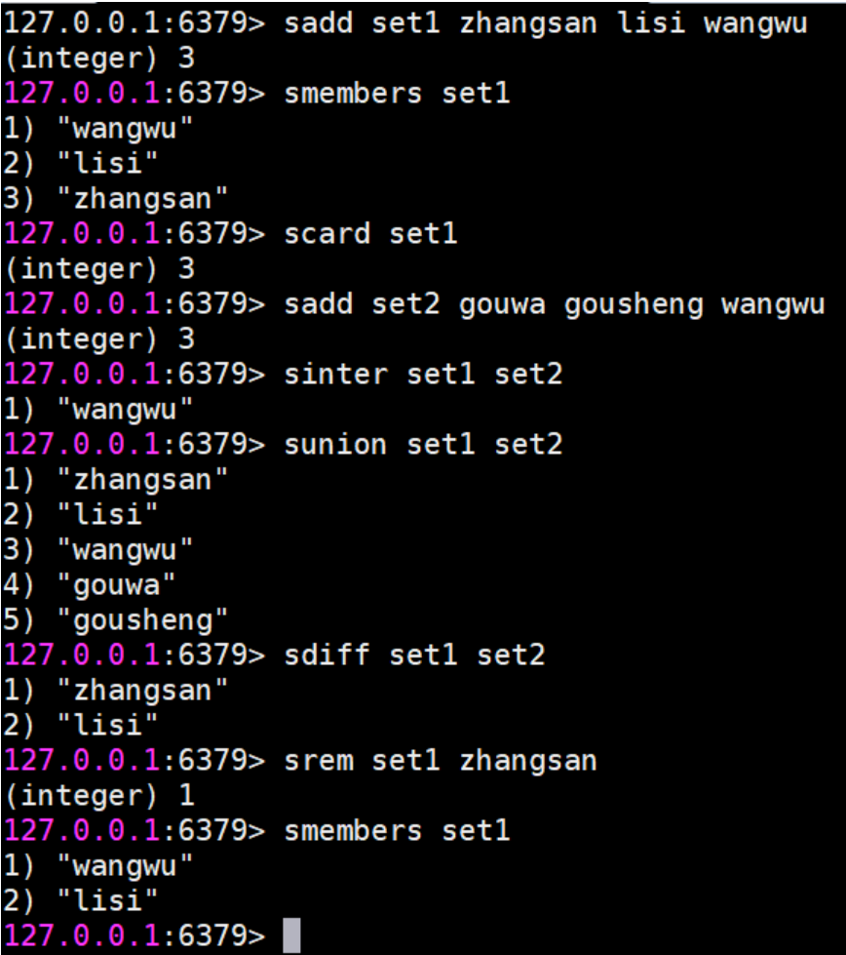846x955 pixels.
Task: Click the blinking cursor at the last prompt
Action: (291, 935)
